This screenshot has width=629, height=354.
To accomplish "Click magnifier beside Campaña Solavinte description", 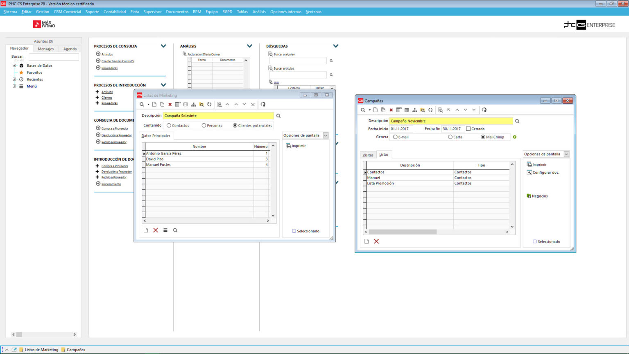I will 278,116.
